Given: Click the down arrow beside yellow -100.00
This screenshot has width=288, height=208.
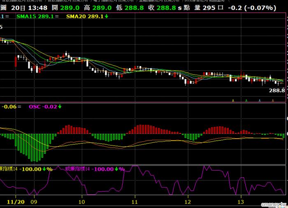Looking at the screenshot, I should pos(44,169).
